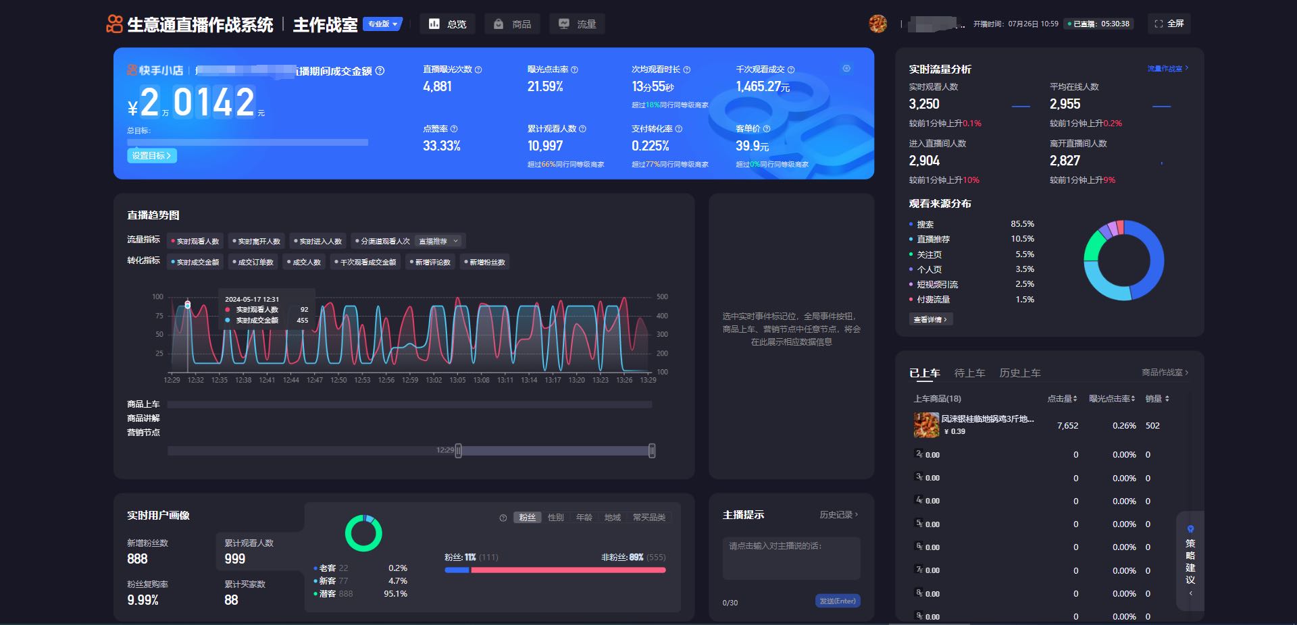1297x625 pixels.
Task: Click help icon next to 次均观看时长
Action: coord(687,70)
